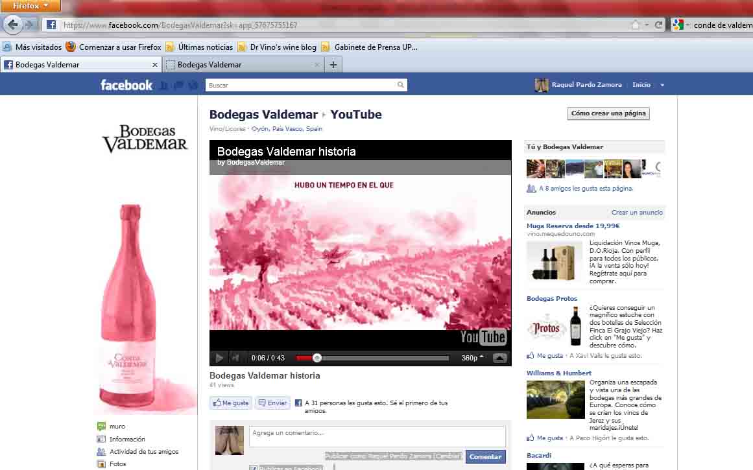
Task: Open Gabinete de Prensa bookmark
Action: click(369, 47)
